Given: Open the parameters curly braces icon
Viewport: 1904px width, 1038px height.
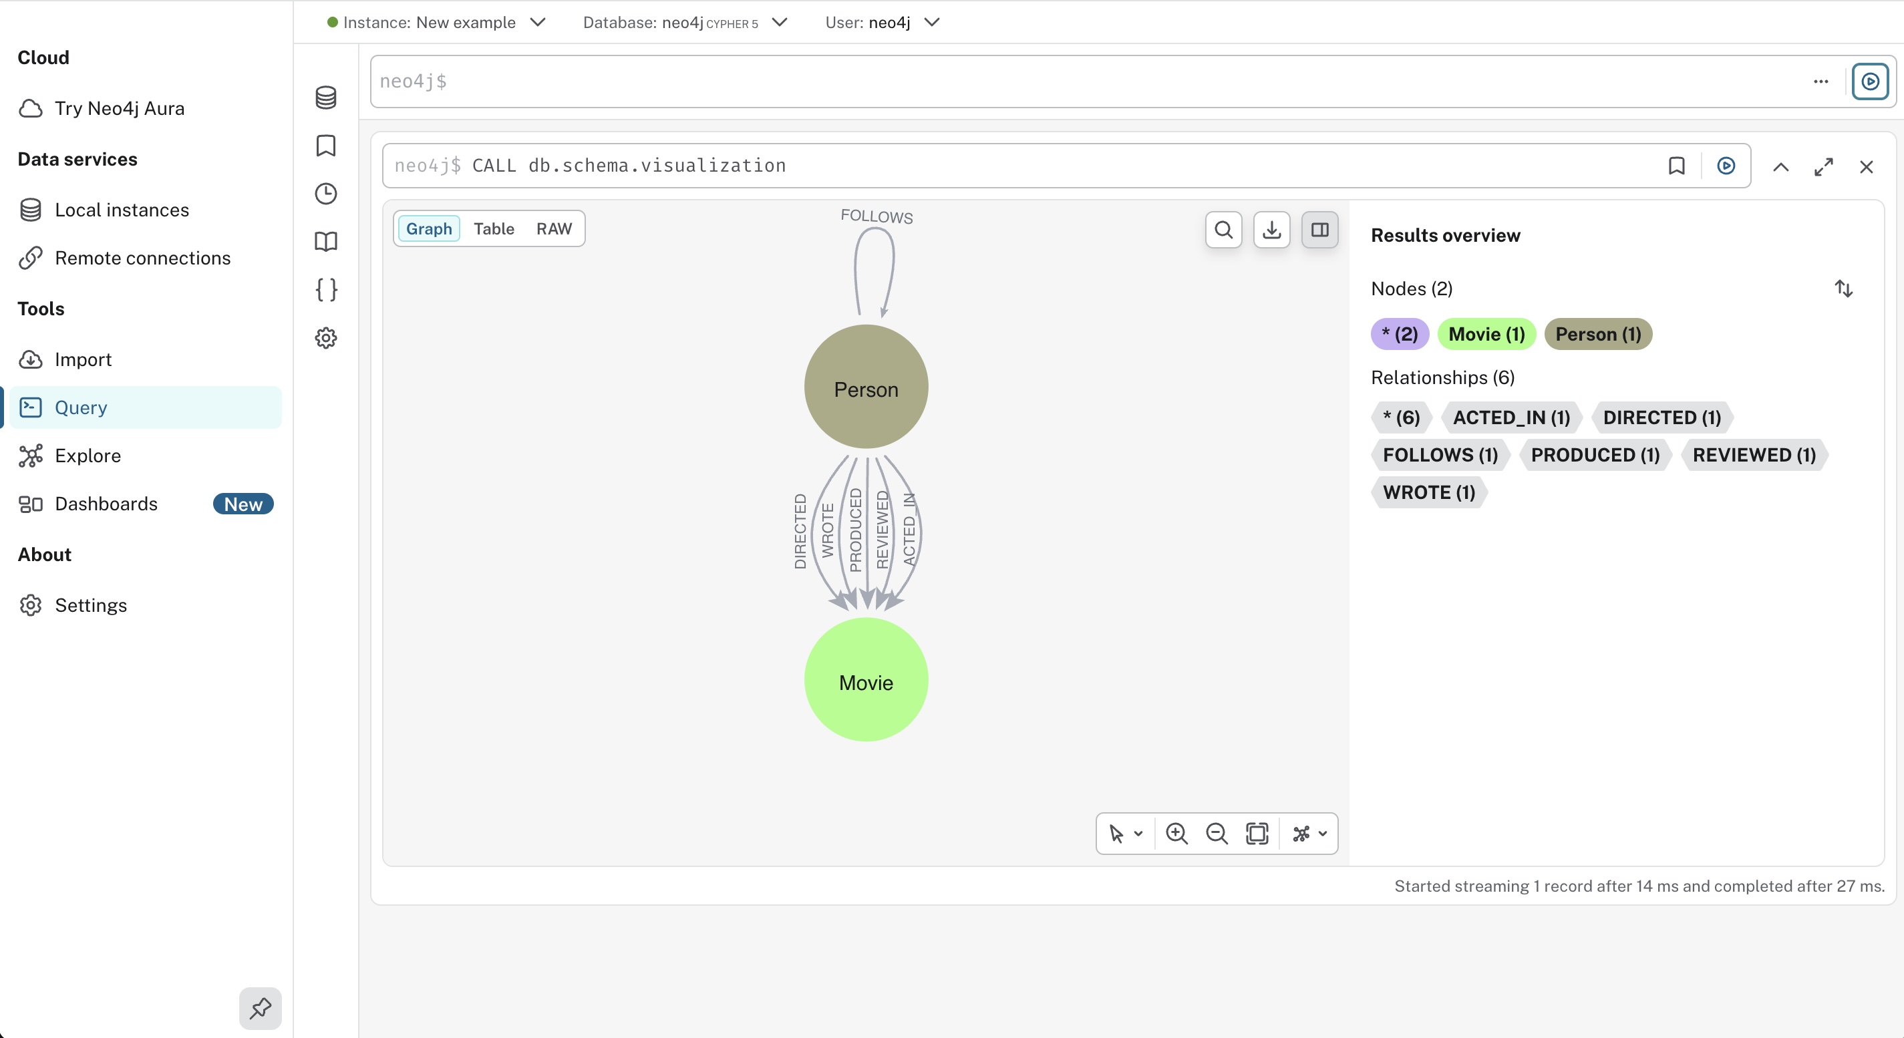Looking at the screenshot, I should pyautogui.click(x=326, y=290).
